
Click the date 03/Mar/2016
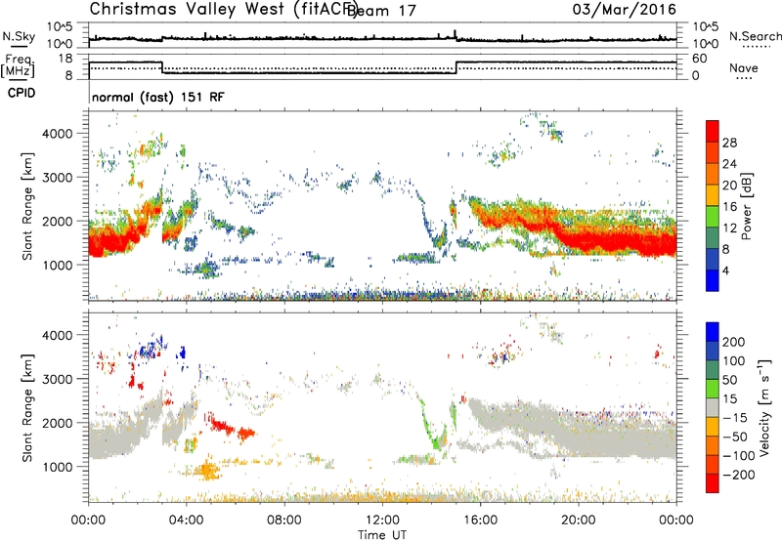click(x=625, y=9)
